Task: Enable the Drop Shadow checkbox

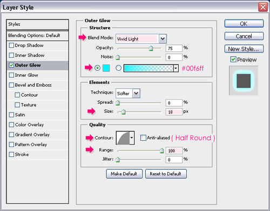Action: coord(11,45)
